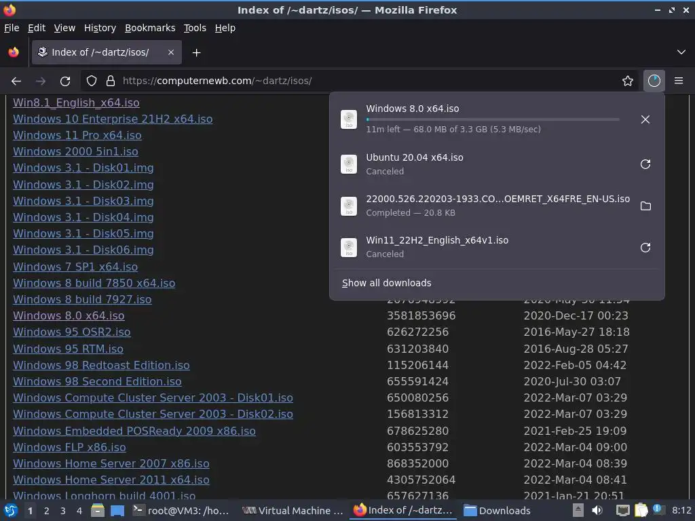The width and height of the screenshot is (695, 521).
Task: Toggle the downloads progress toolbar button
Action: (654, 81)
